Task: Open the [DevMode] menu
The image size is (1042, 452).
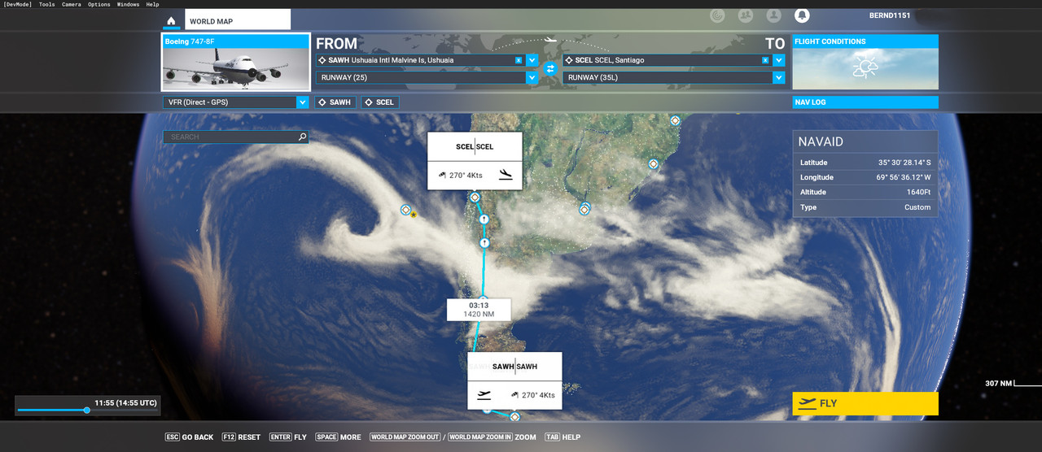Action: [x=17, y=4]
